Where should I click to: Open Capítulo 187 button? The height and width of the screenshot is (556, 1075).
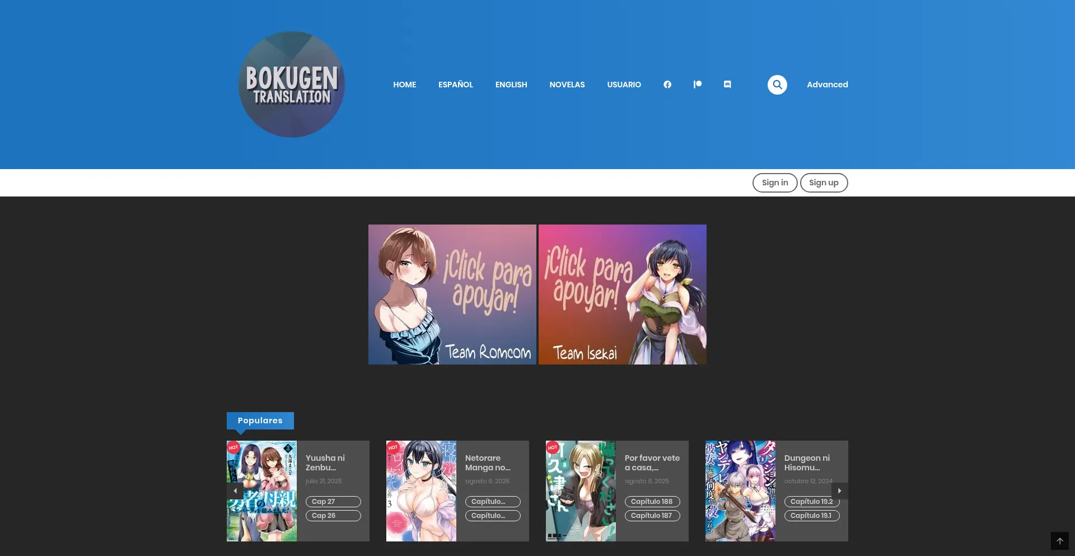point(652,516)
